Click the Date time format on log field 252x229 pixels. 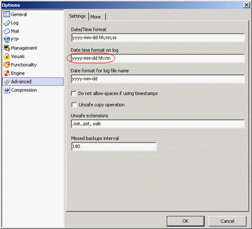point(158,58)
